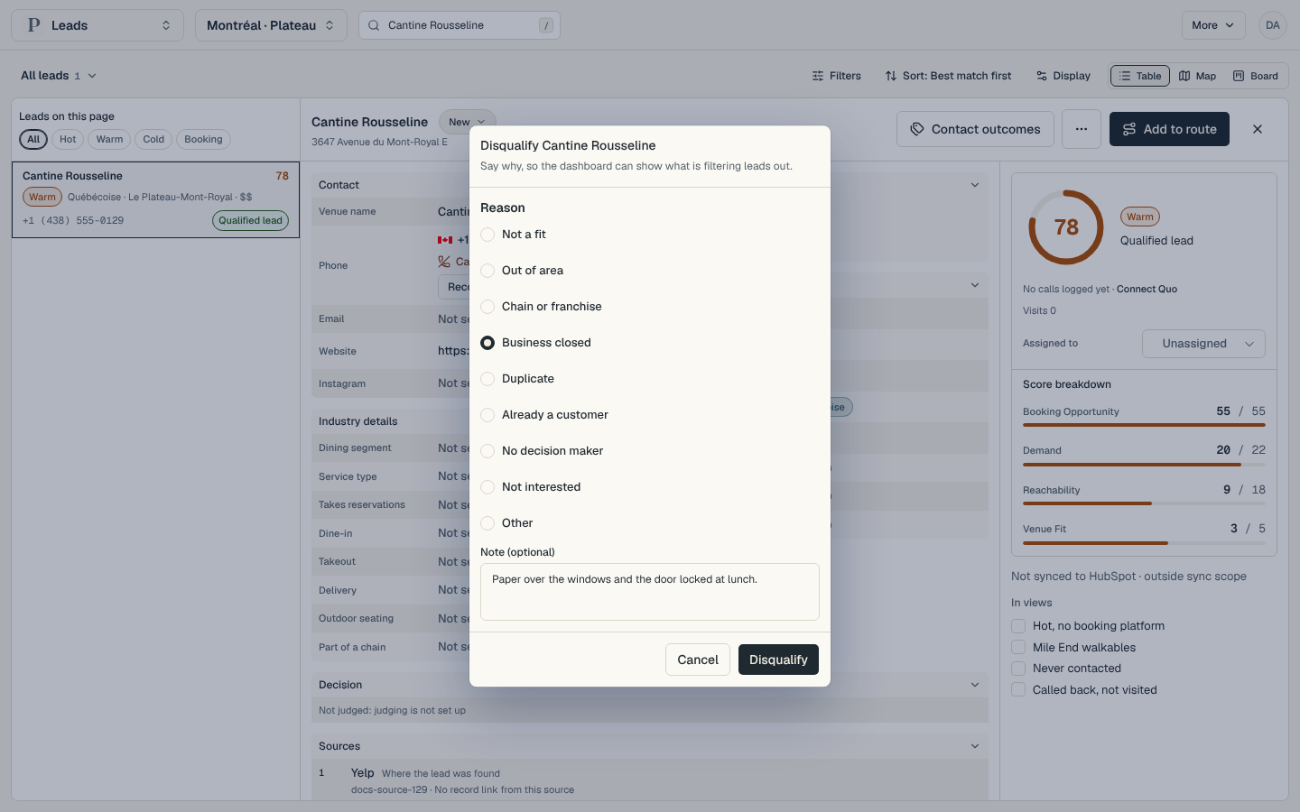Select the Already a customer reason

coord(487,415)
